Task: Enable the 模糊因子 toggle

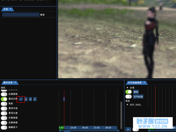Action: (x=4, y=127)
